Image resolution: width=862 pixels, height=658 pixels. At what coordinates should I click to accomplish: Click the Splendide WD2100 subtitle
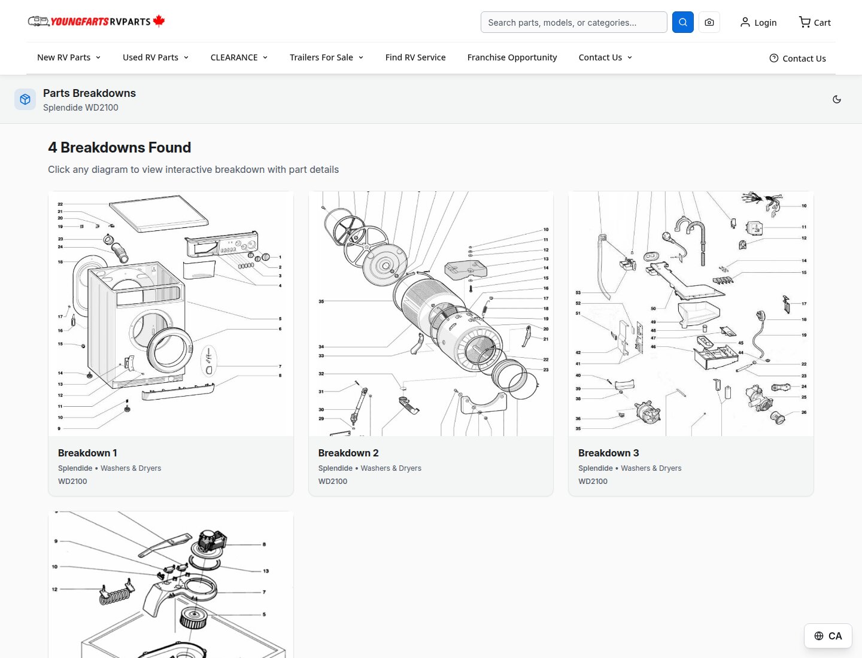[x=81, y=108]
